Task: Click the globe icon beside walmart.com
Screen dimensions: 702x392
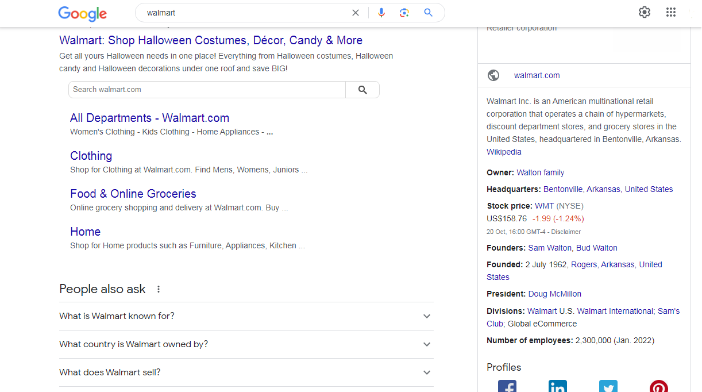Action: coord(493,75)
